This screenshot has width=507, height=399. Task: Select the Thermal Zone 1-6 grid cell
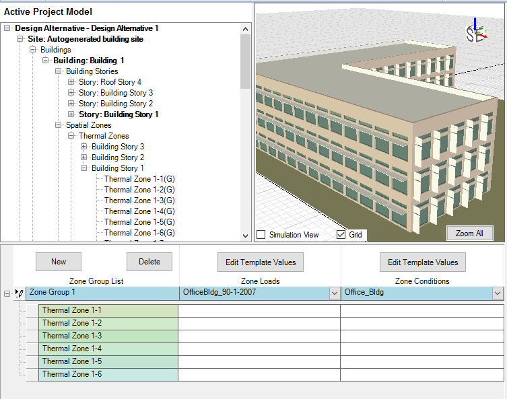click(x=108, y=375)
